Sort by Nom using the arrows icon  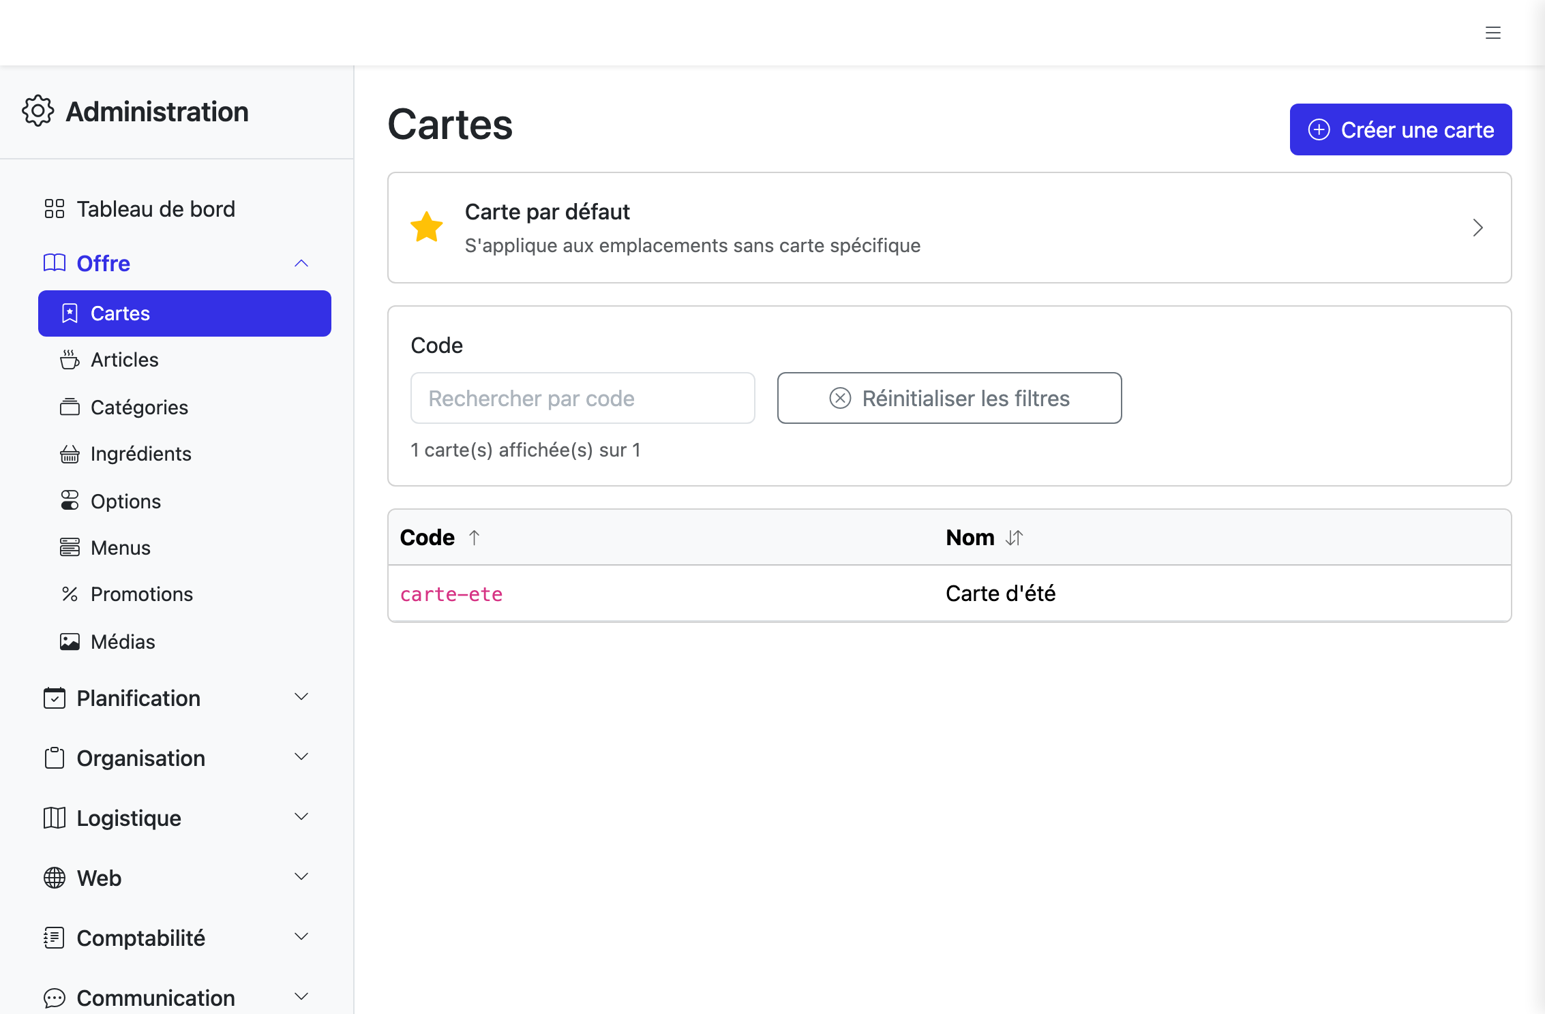click(1015, 538)
